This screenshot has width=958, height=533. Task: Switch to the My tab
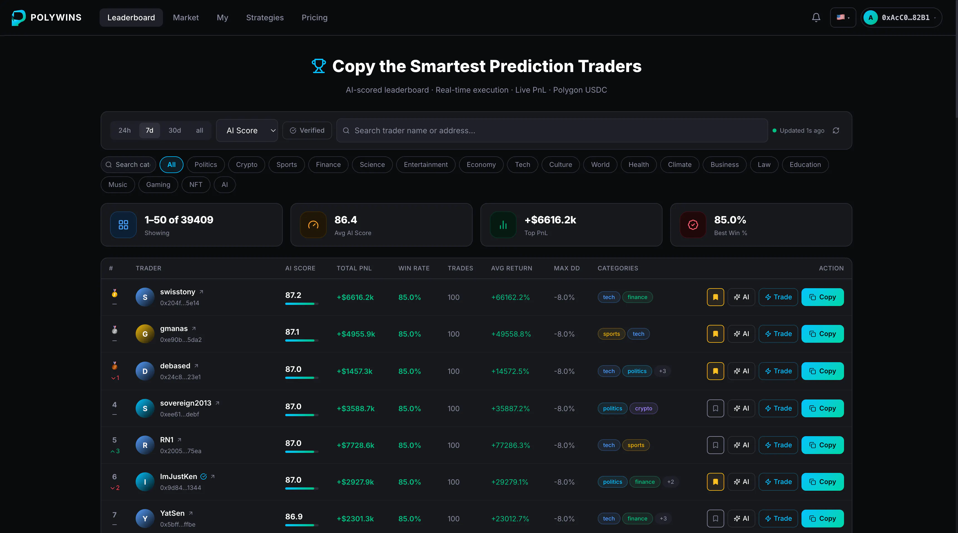pos(222,18)
